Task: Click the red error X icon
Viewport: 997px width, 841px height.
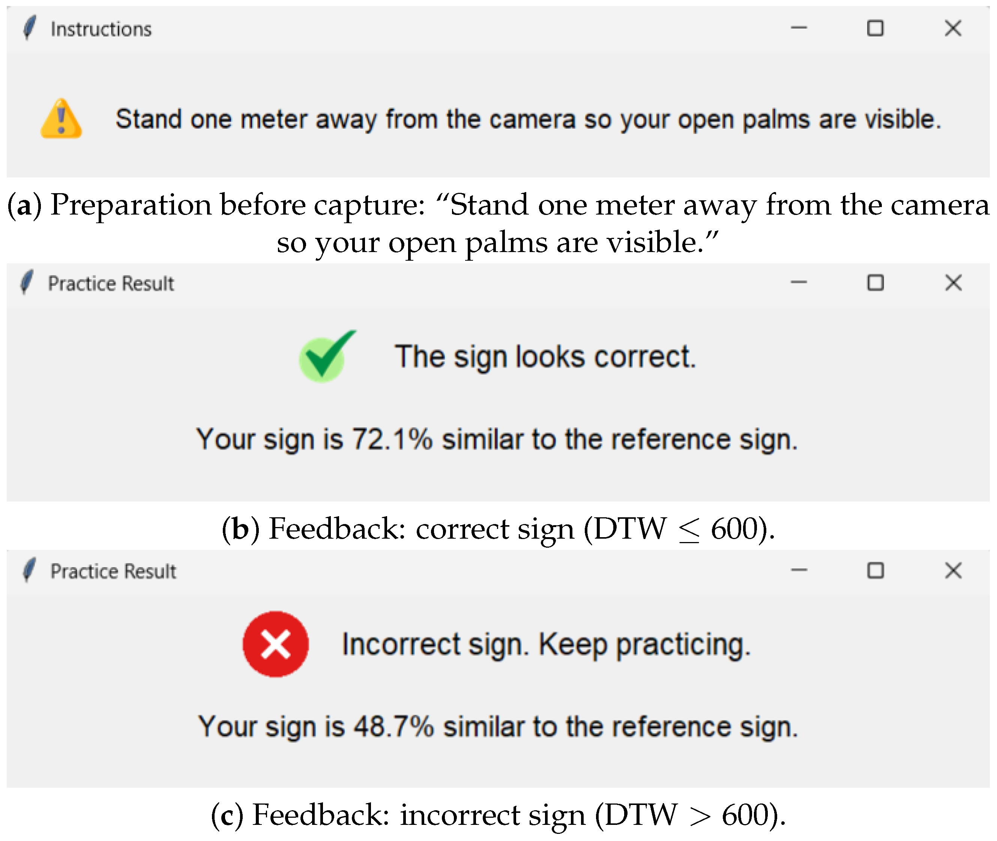Action: (x=276, y=644)
